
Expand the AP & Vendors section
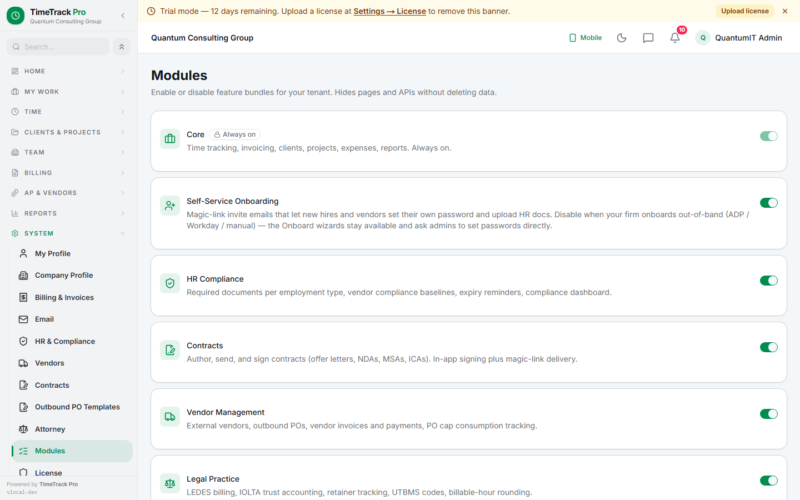tap(68, 193)
